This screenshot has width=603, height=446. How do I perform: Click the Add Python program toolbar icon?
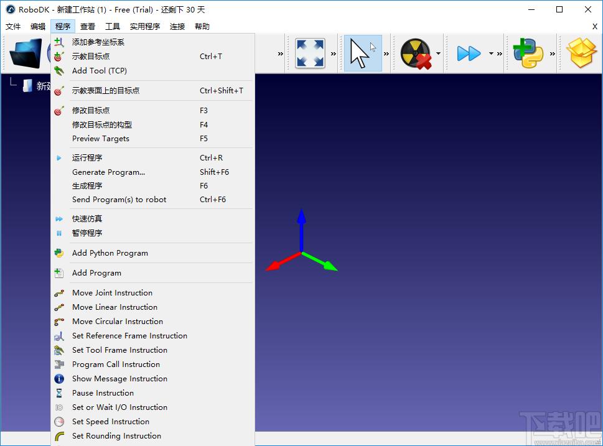528,53
